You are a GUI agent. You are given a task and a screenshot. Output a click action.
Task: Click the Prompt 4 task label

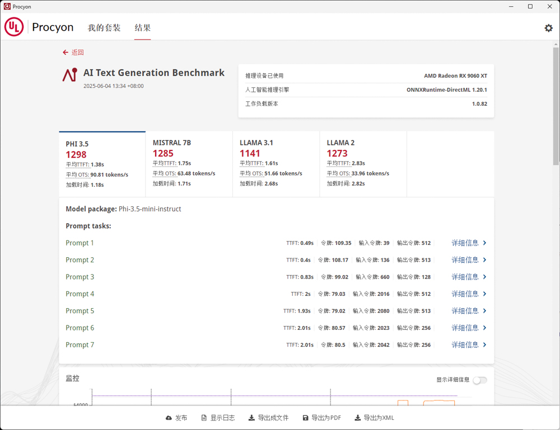pyautogui.click(x=80, y=294)
